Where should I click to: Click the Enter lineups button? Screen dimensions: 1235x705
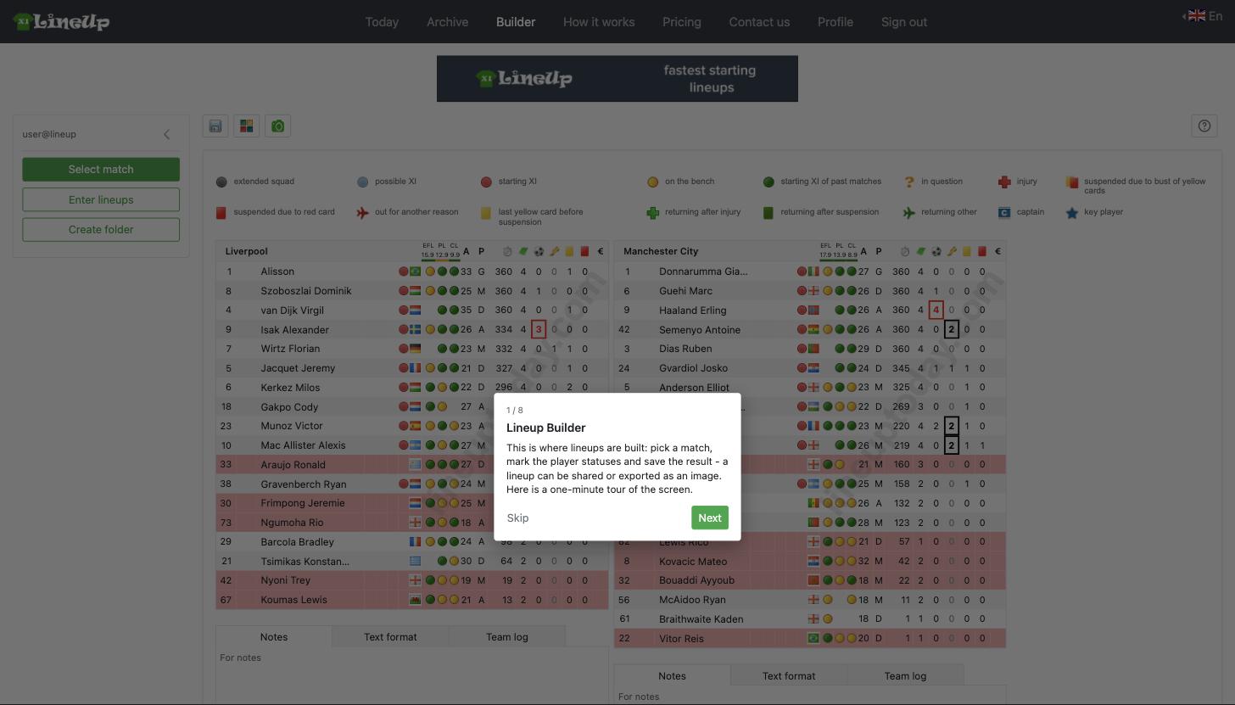(101, 199)
